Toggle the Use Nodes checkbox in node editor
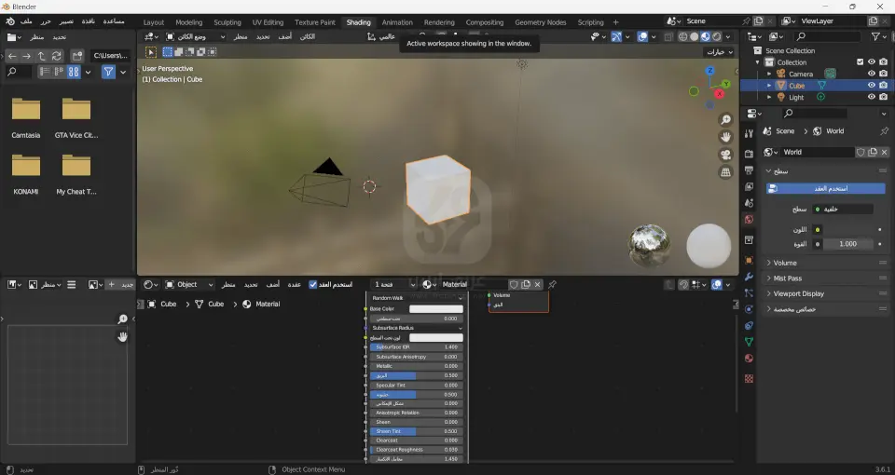Image resolution: width=895 pixels, height=475 pixels. tap(313, 284)
